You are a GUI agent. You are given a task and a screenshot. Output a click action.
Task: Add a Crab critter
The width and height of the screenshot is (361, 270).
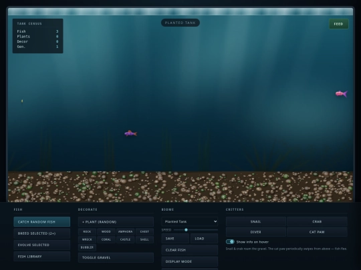[x=317, y=221]
